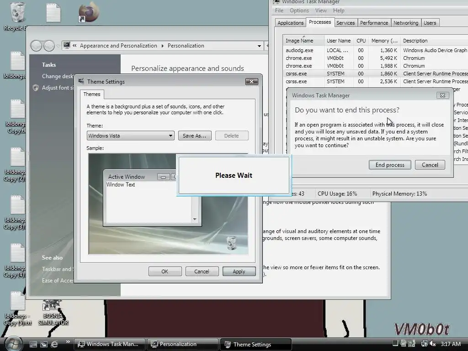Open the Ease of Access link
This screenshot has height=351, width=468.
tap(58, 281)
